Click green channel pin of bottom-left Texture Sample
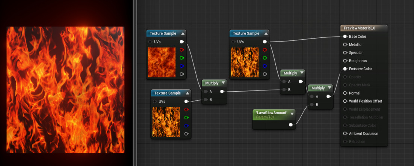This screenshot has height=166, width=414. 186,117
